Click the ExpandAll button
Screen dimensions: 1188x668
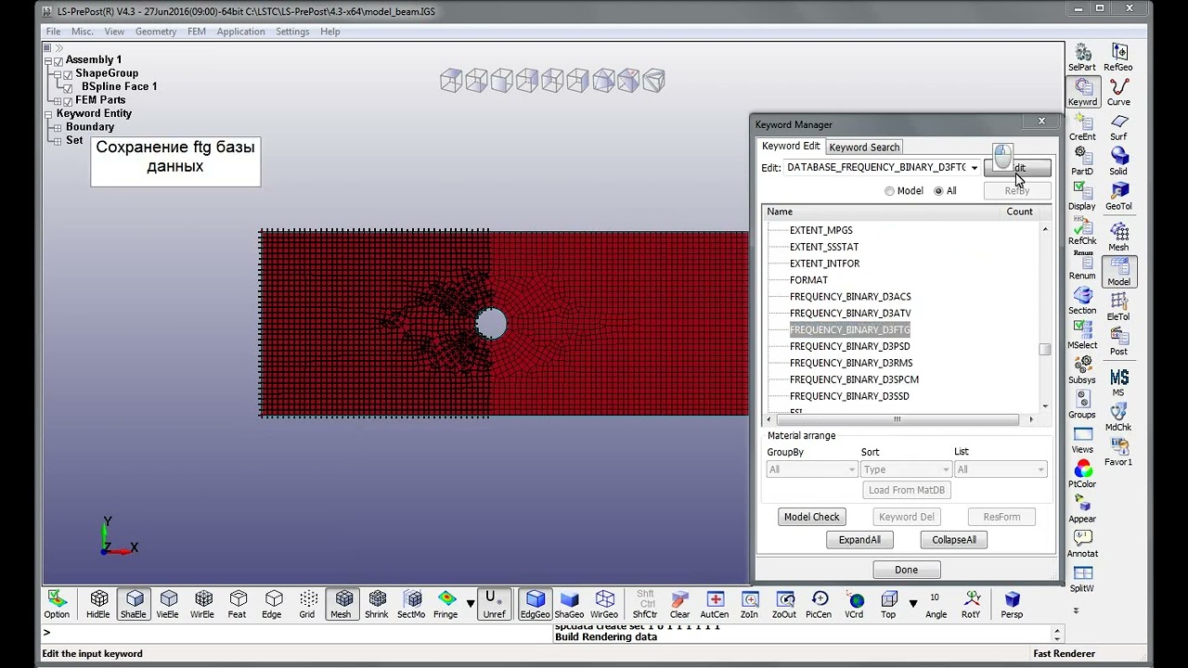click(x=859, y=540)
